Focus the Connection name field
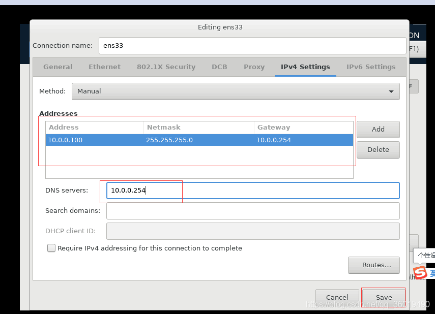Viewport: 435px width, 314px height. tap(252, 46)
